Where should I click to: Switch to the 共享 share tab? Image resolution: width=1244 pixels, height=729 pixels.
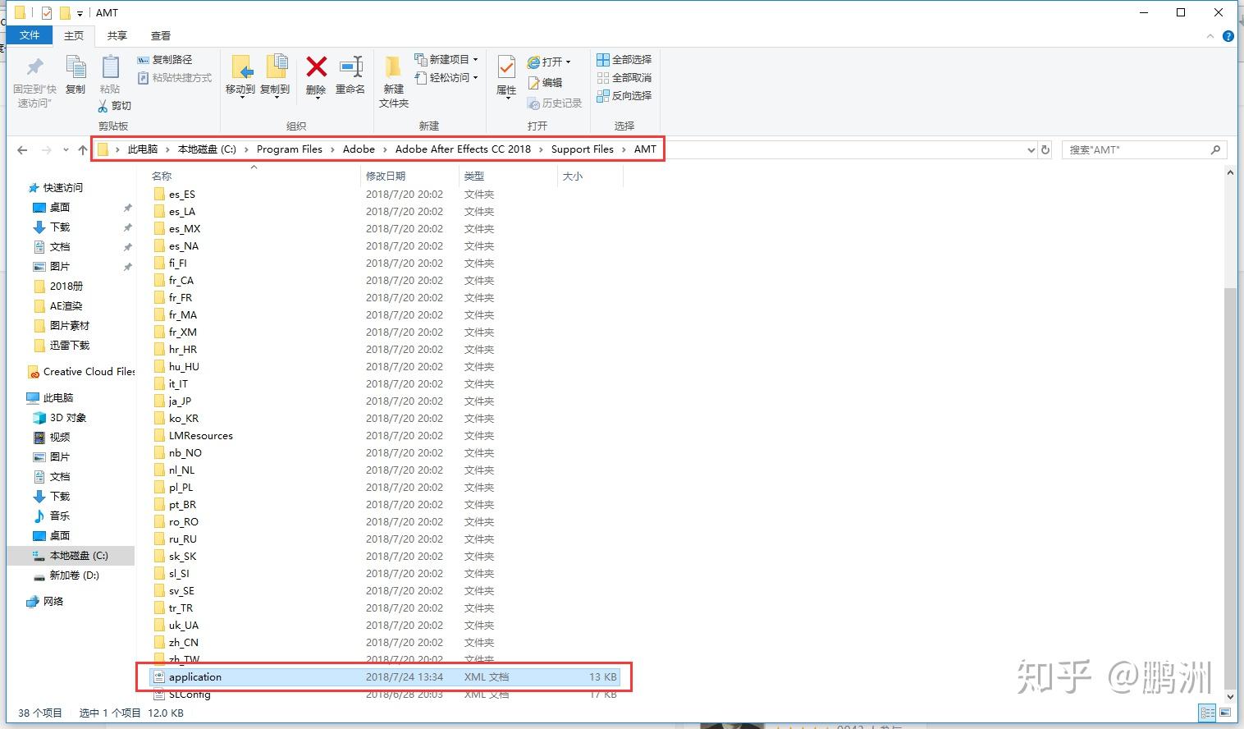[117, 35]
